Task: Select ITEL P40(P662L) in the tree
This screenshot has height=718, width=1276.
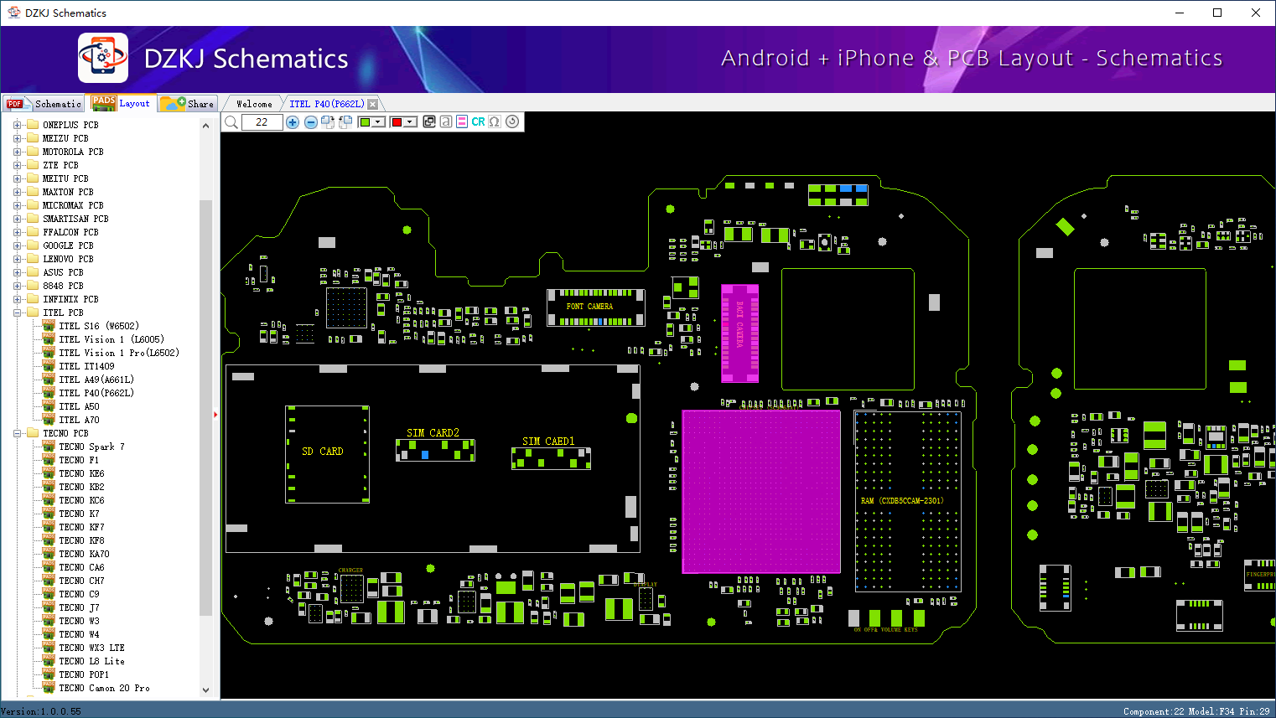Action: pos(96,393)
